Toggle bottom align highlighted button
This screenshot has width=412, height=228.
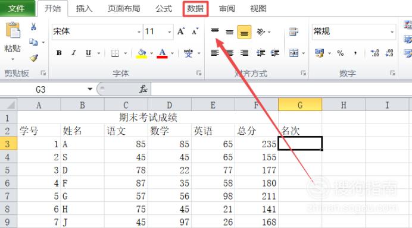click(x=244, y=32)
